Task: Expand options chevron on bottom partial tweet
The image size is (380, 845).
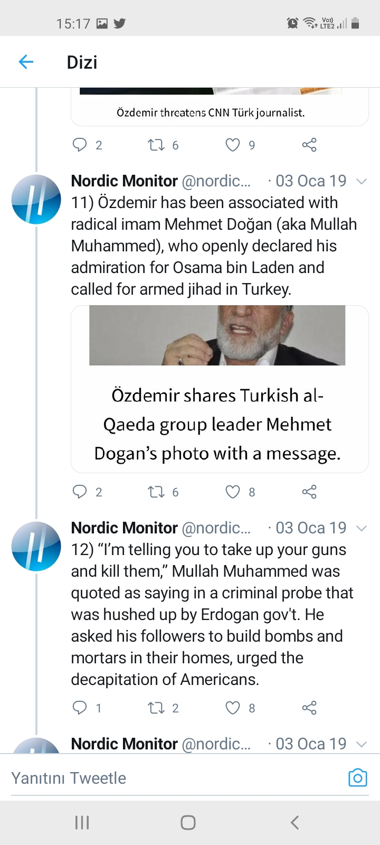Action: point(362,744)
